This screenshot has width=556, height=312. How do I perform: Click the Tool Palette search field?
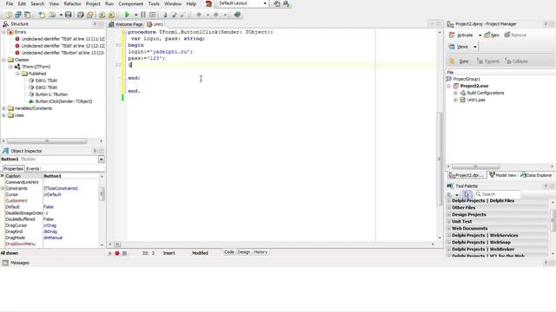click(498, 194)
